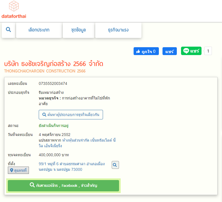
Task: Click the THONGCHAICHAROEN CONSTRUCTION 2566 English name
Action: [x=45, y=71]
